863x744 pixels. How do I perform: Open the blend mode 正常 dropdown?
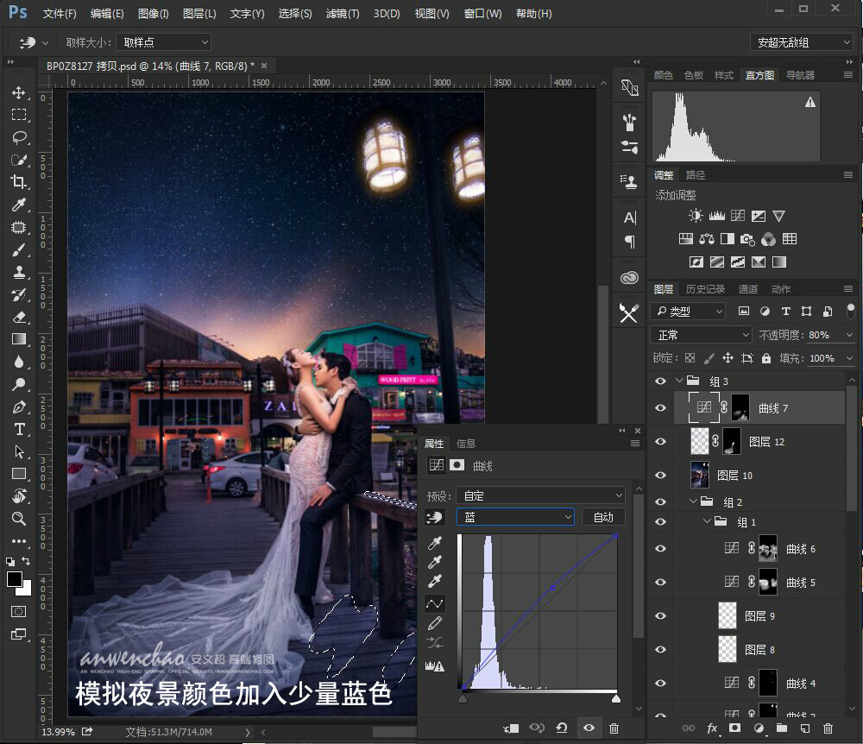701,335
